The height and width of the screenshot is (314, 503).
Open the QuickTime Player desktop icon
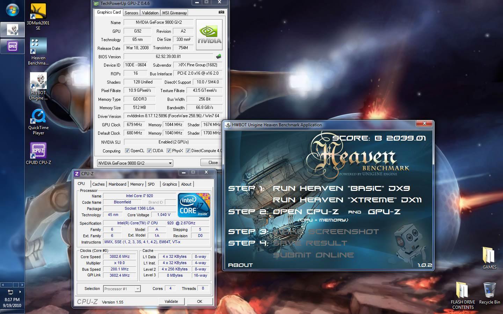(38, 122)
